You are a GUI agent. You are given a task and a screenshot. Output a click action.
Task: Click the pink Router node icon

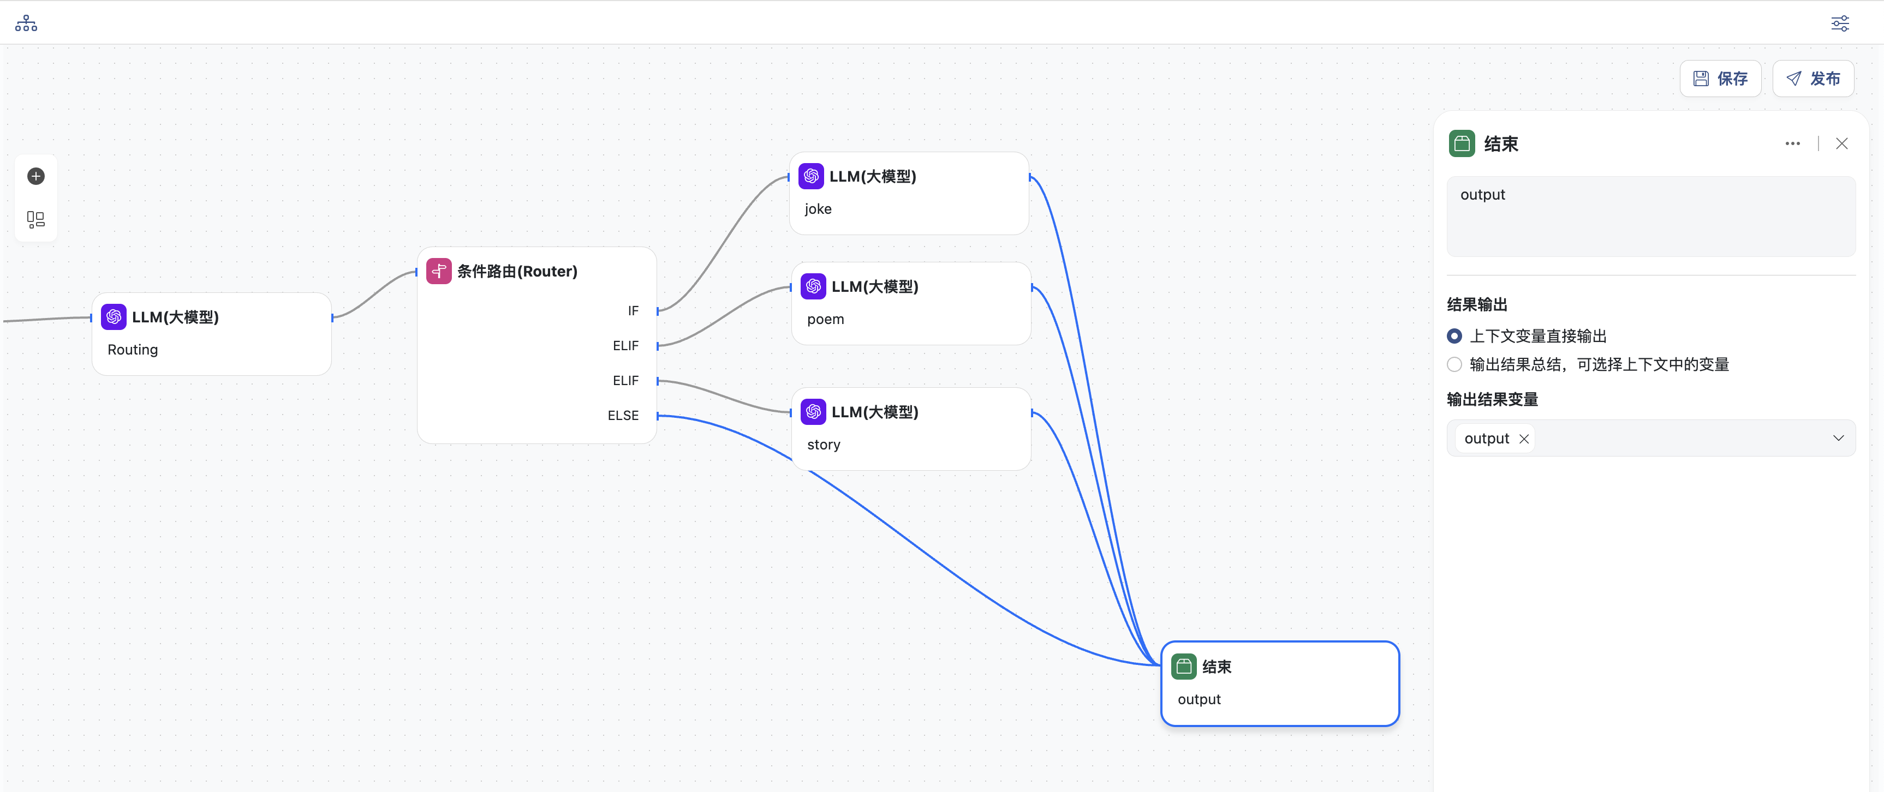coord(439,271)
